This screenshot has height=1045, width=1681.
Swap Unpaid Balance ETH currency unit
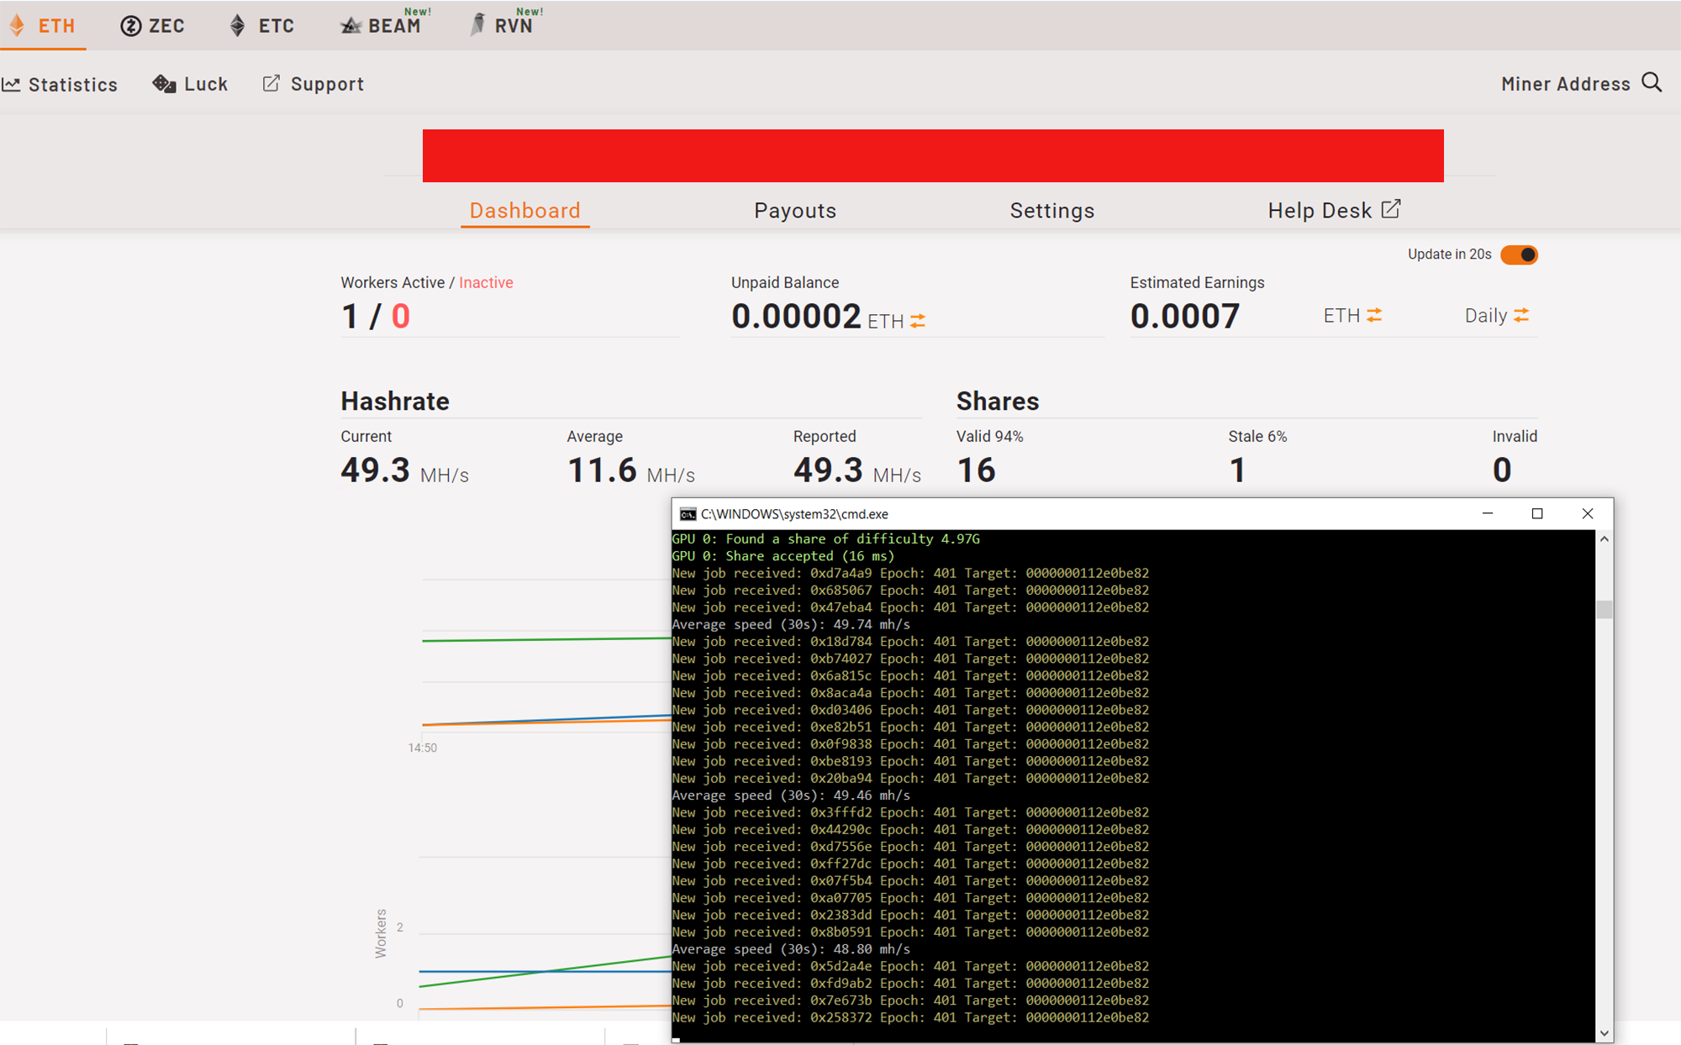click(x=918, y=321)
